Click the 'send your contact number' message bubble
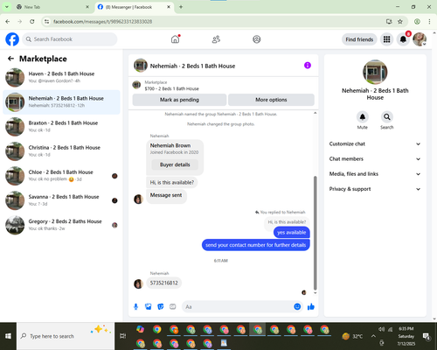437x350 pixels. (x=256, y=245)
